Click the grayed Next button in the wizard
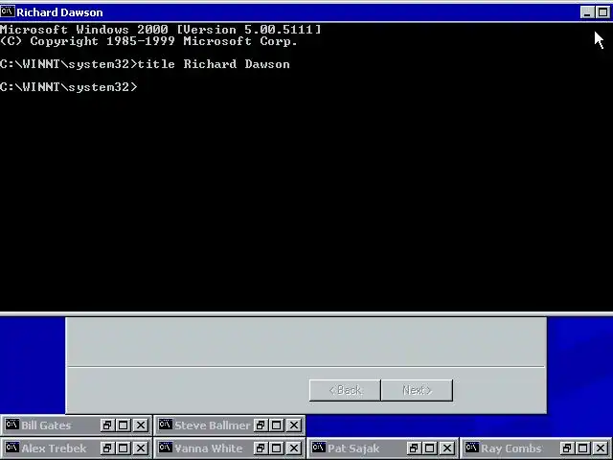 click(418, 390)
